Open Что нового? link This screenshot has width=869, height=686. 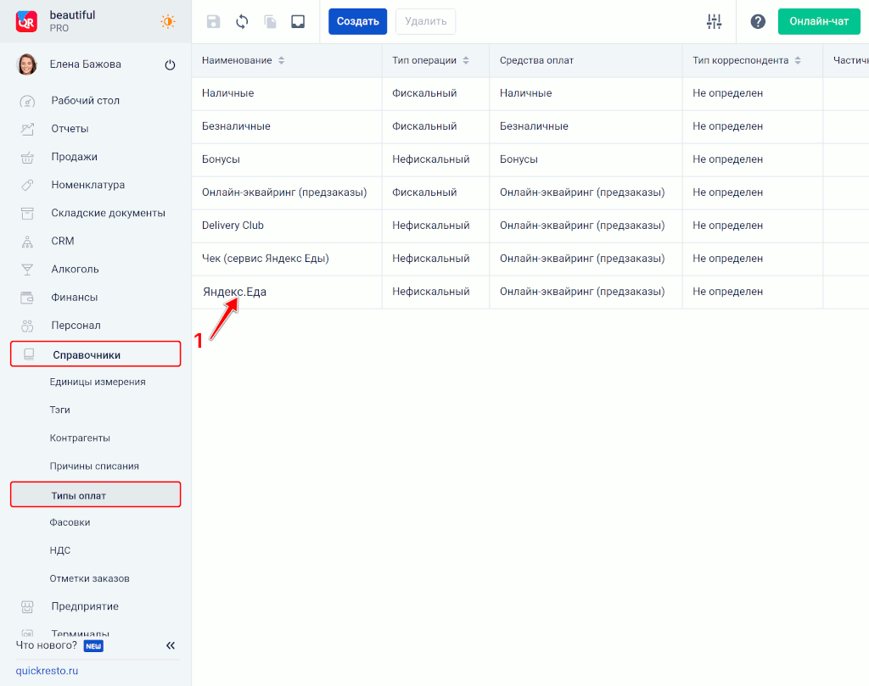click(46, 645)
